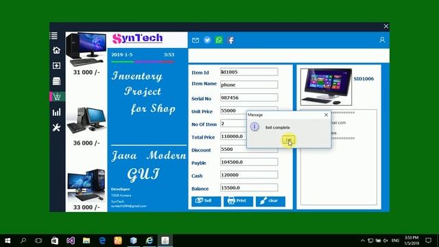Select the 33 000 /- computer thumbnail

(86, 185)
